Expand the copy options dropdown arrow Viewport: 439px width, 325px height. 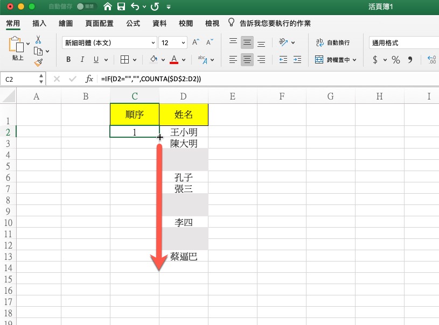pyautogui.click(x=47, y=51)
